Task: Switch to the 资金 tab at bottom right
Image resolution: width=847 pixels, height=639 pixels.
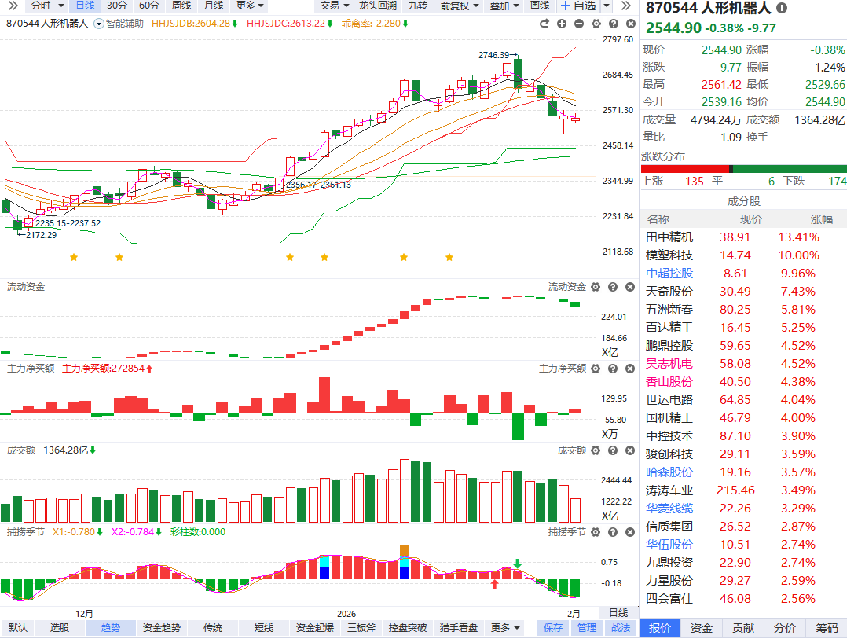Action: 701,628
